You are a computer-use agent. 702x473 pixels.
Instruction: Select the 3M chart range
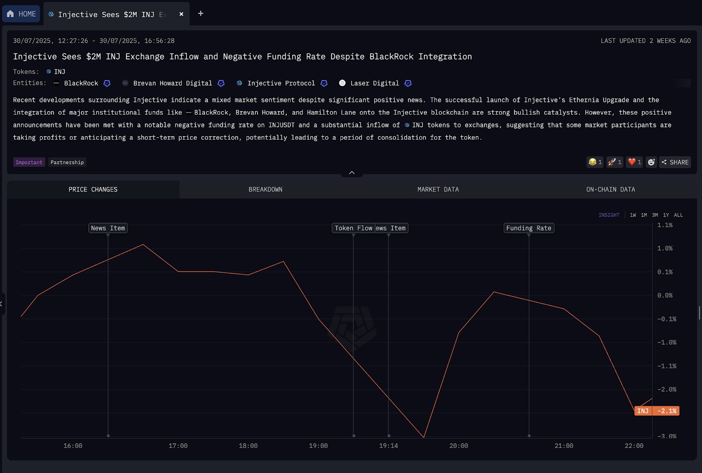click(x=655, y=215)
